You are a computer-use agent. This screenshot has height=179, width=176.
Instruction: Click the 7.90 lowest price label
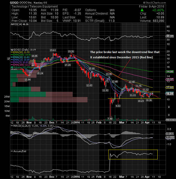tap(110, 119)
